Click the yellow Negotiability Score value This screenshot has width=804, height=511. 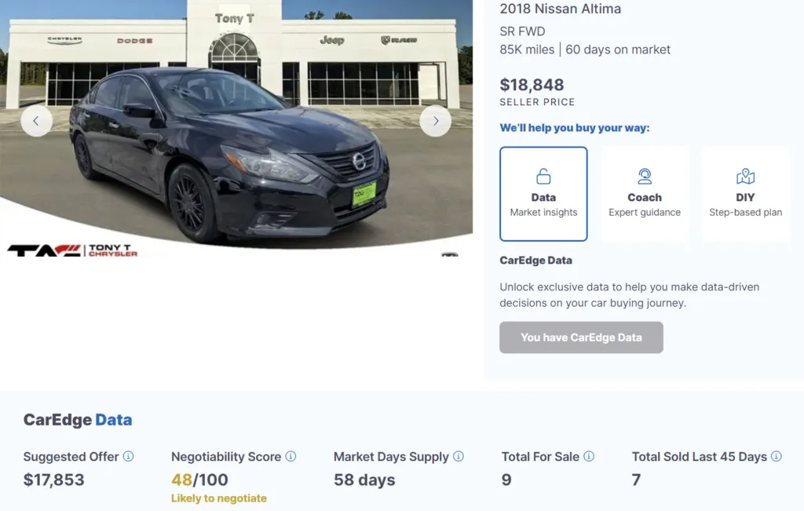coord(184,480)
